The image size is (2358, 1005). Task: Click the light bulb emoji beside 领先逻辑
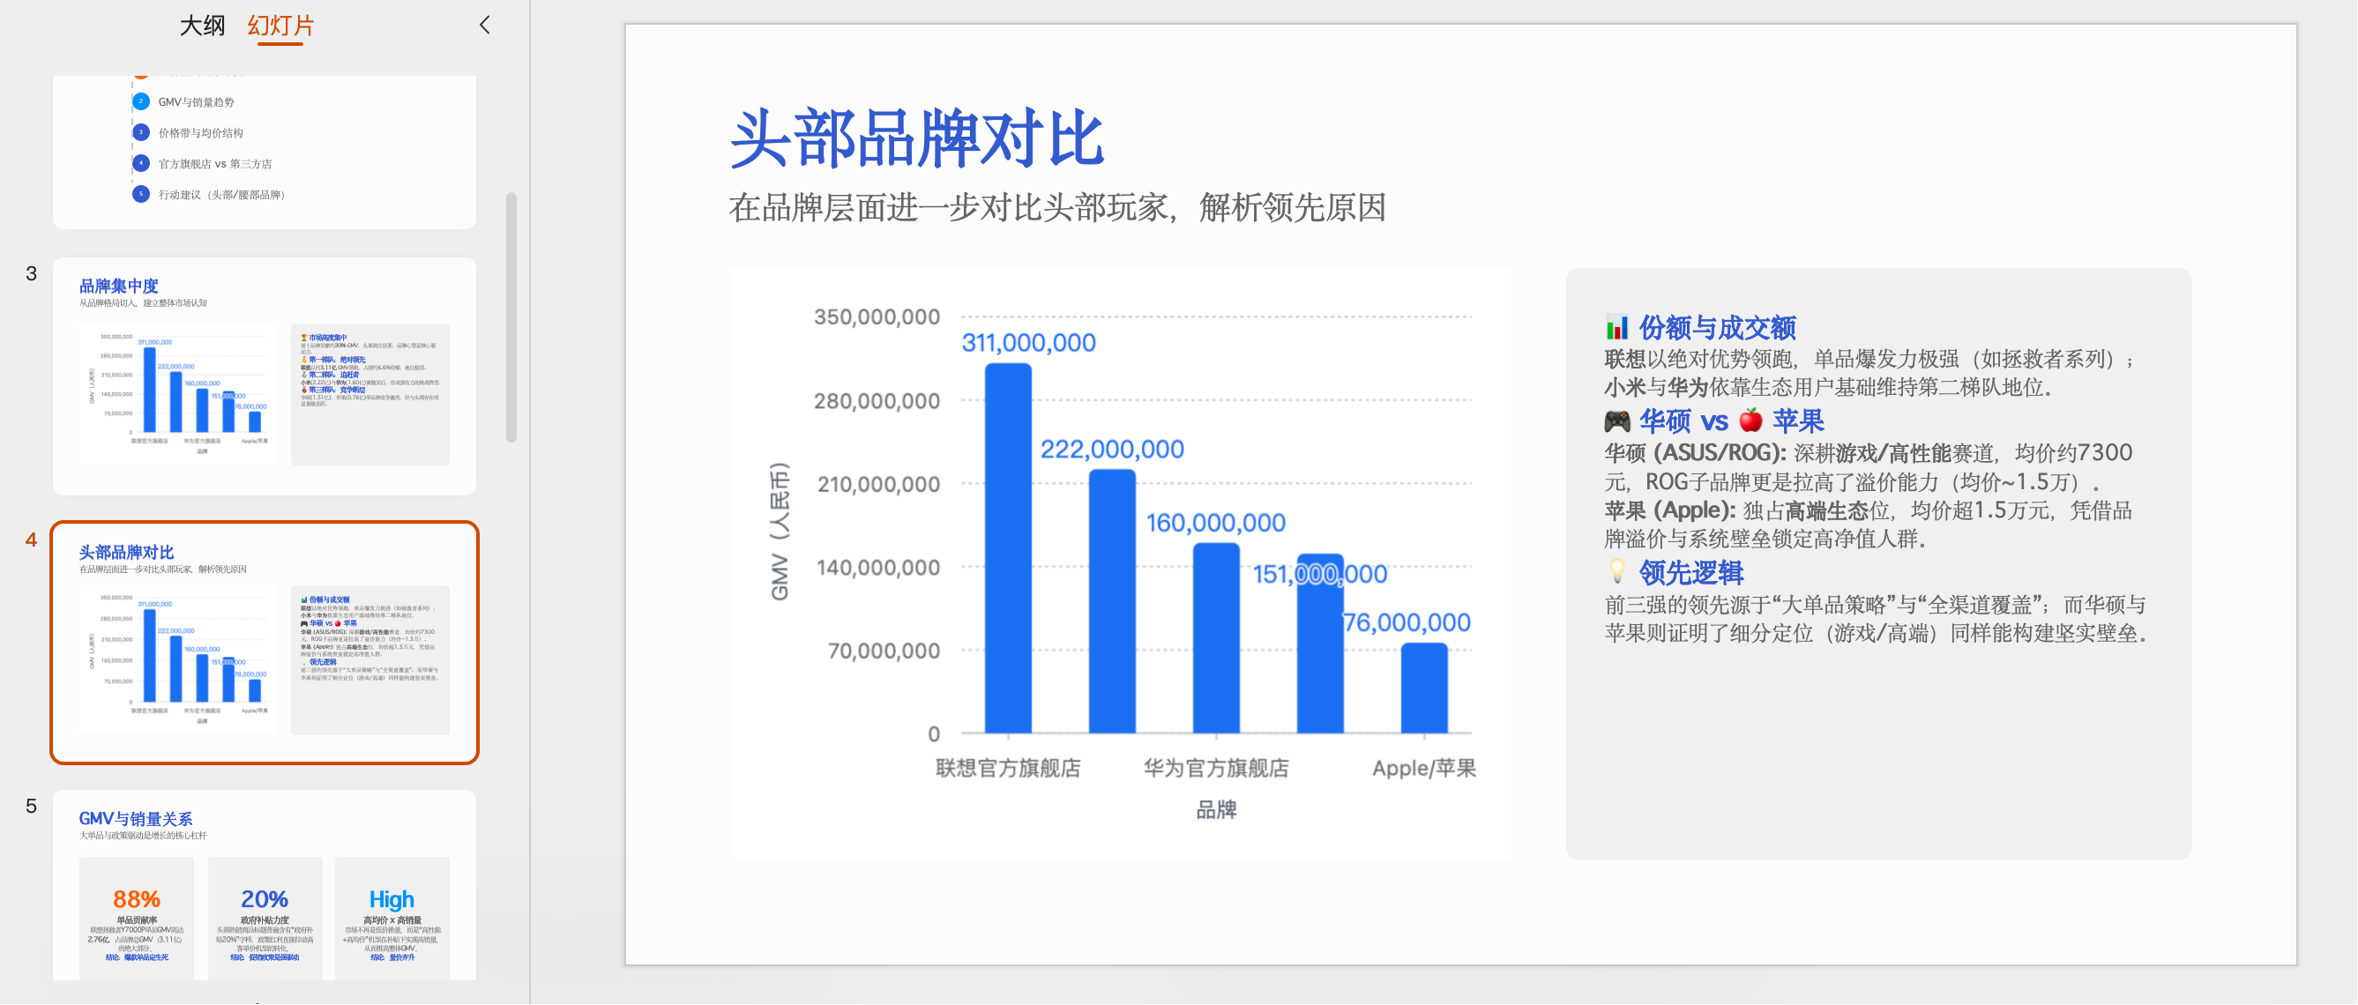tap(1616, 572)
